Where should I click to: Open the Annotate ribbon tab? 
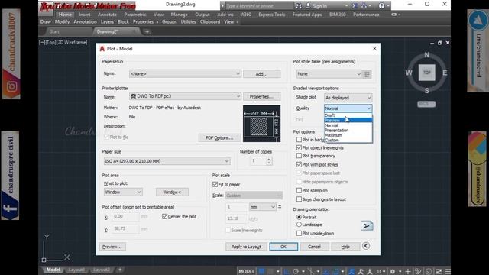[x=107, y=15]
